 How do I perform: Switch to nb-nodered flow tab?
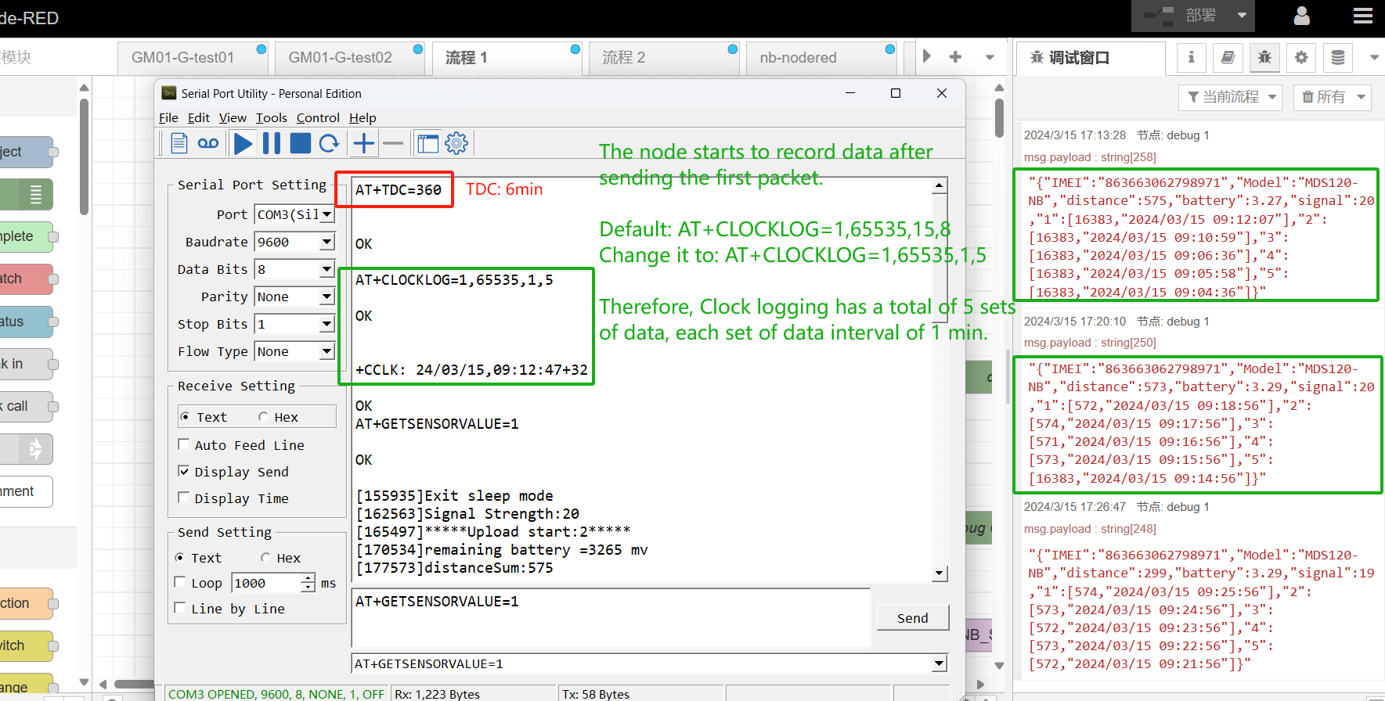[x=821, y=58]
